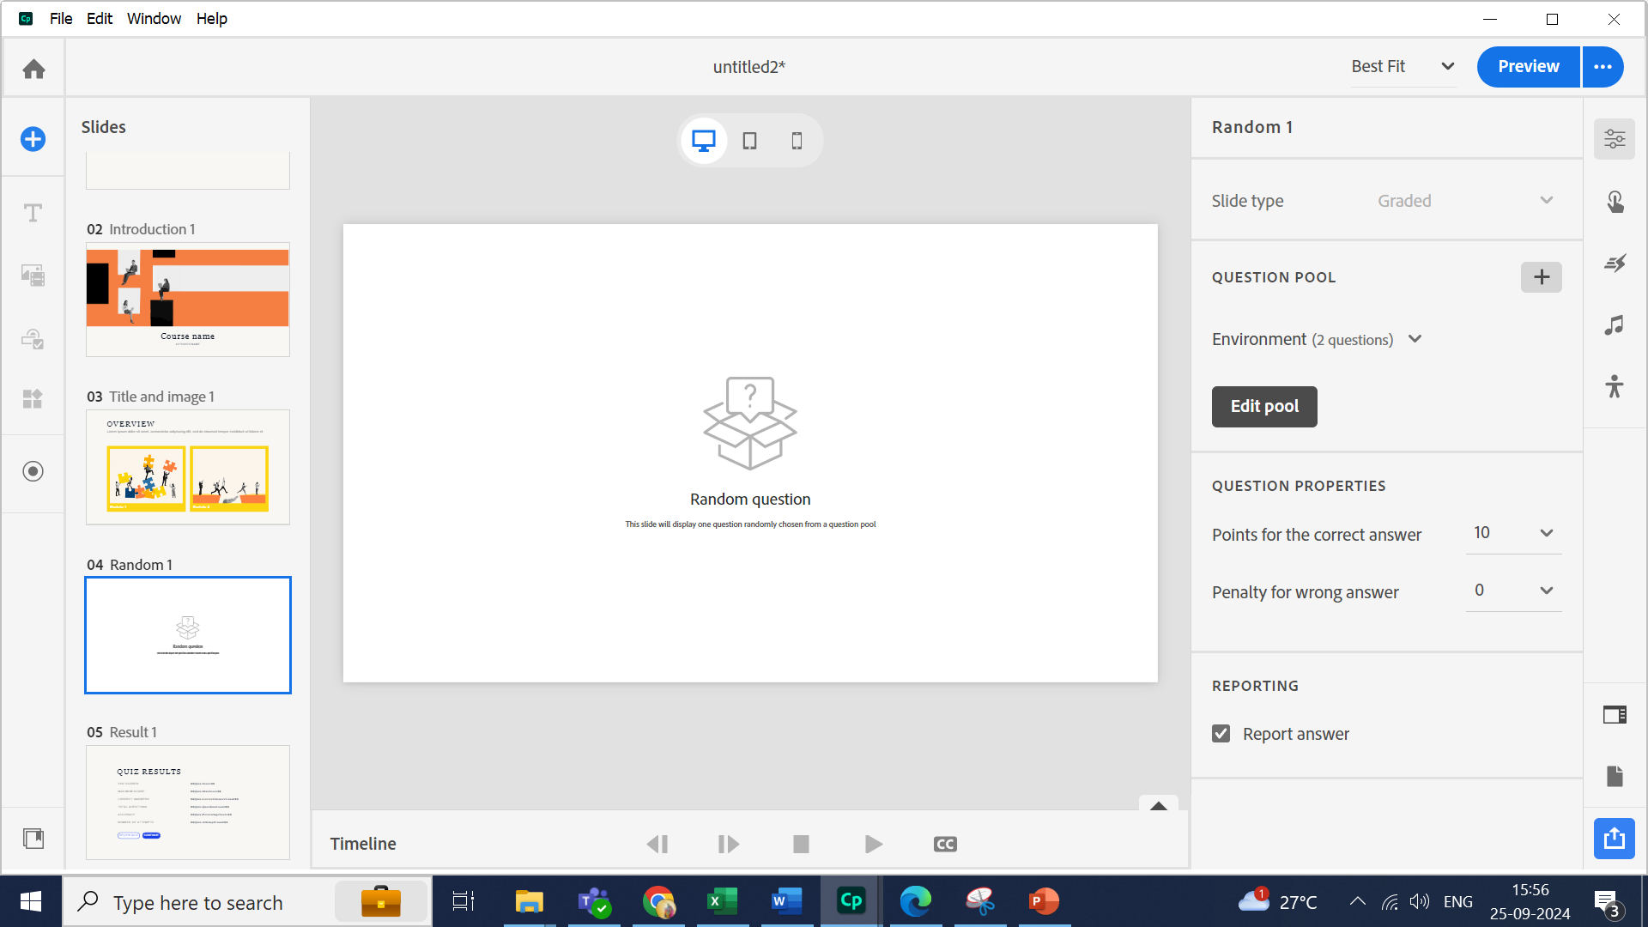Open Points for the correct answer dropdown

coord(1546,533)
